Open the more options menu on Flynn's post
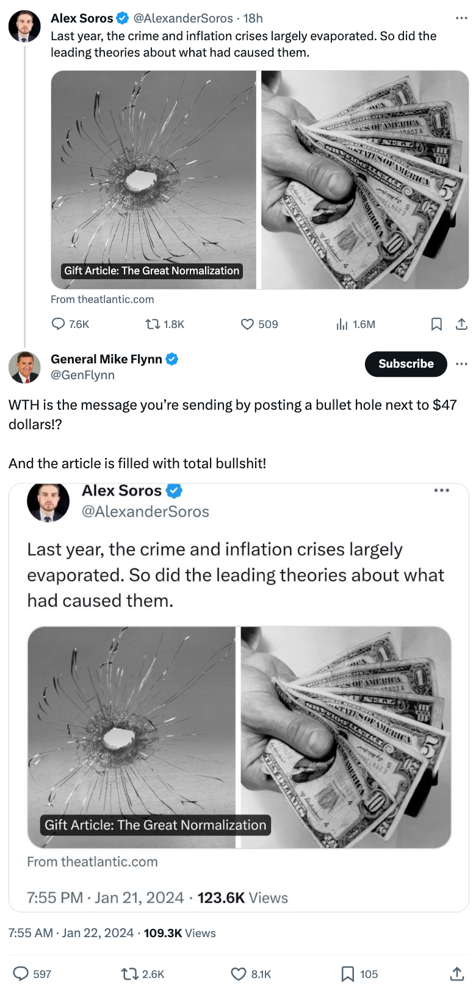 tap(461, 363)
